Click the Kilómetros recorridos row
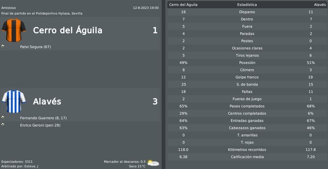This screenshot has height=169, width=328. tap(247, 150)
